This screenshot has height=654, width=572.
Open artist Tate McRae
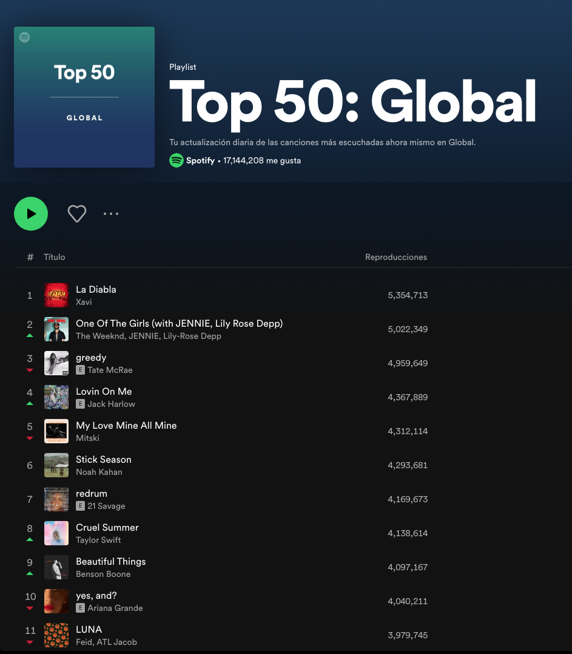pyautogui.click(x=110, y=370)
